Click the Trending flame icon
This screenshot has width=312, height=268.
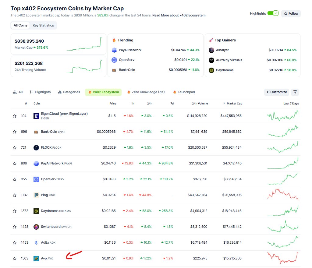point(114,40)
